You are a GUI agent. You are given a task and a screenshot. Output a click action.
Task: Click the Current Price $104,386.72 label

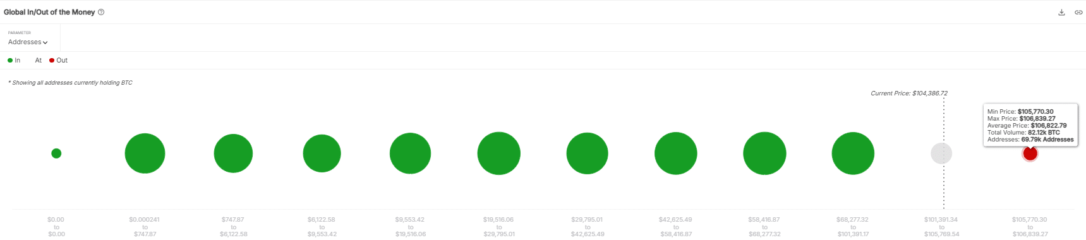(x=908, y=93)
